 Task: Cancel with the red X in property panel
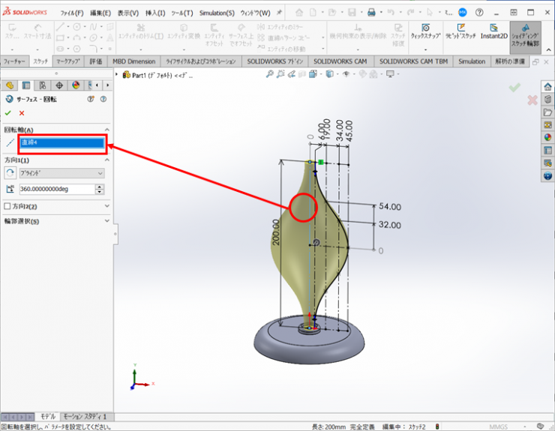[22, 112]
